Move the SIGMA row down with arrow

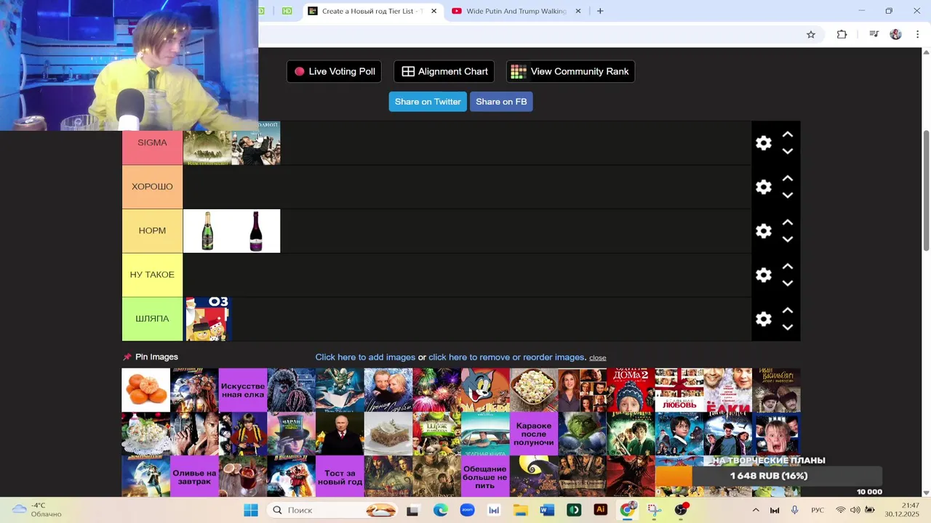(x=787, y=151)
